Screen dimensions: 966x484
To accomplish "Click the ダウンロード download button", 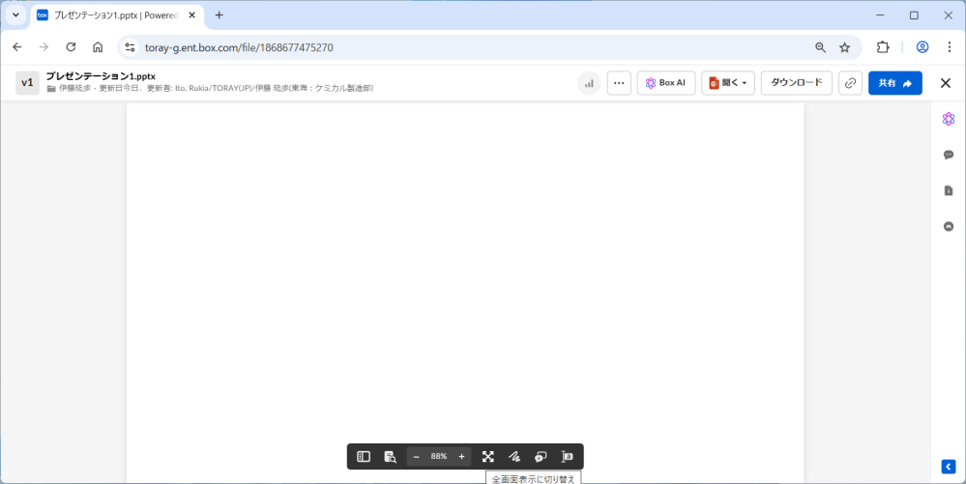I will click(797, 83).
